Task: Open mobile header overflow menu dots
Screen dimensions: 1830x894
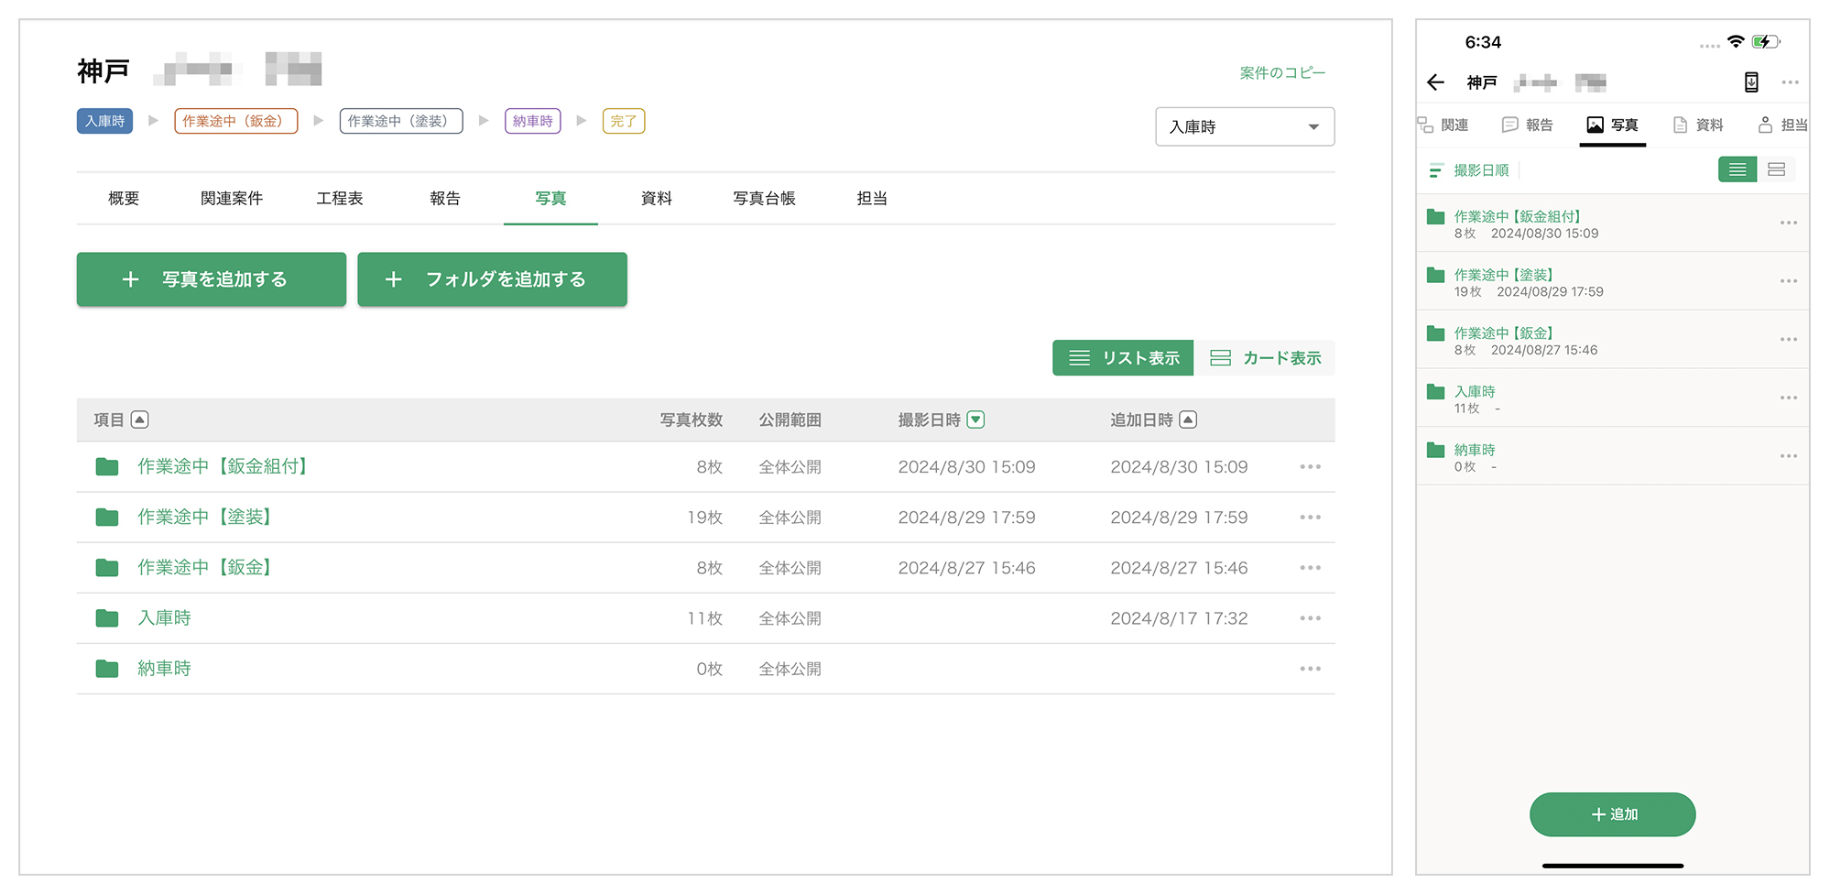Action: tap(1791, 82)
